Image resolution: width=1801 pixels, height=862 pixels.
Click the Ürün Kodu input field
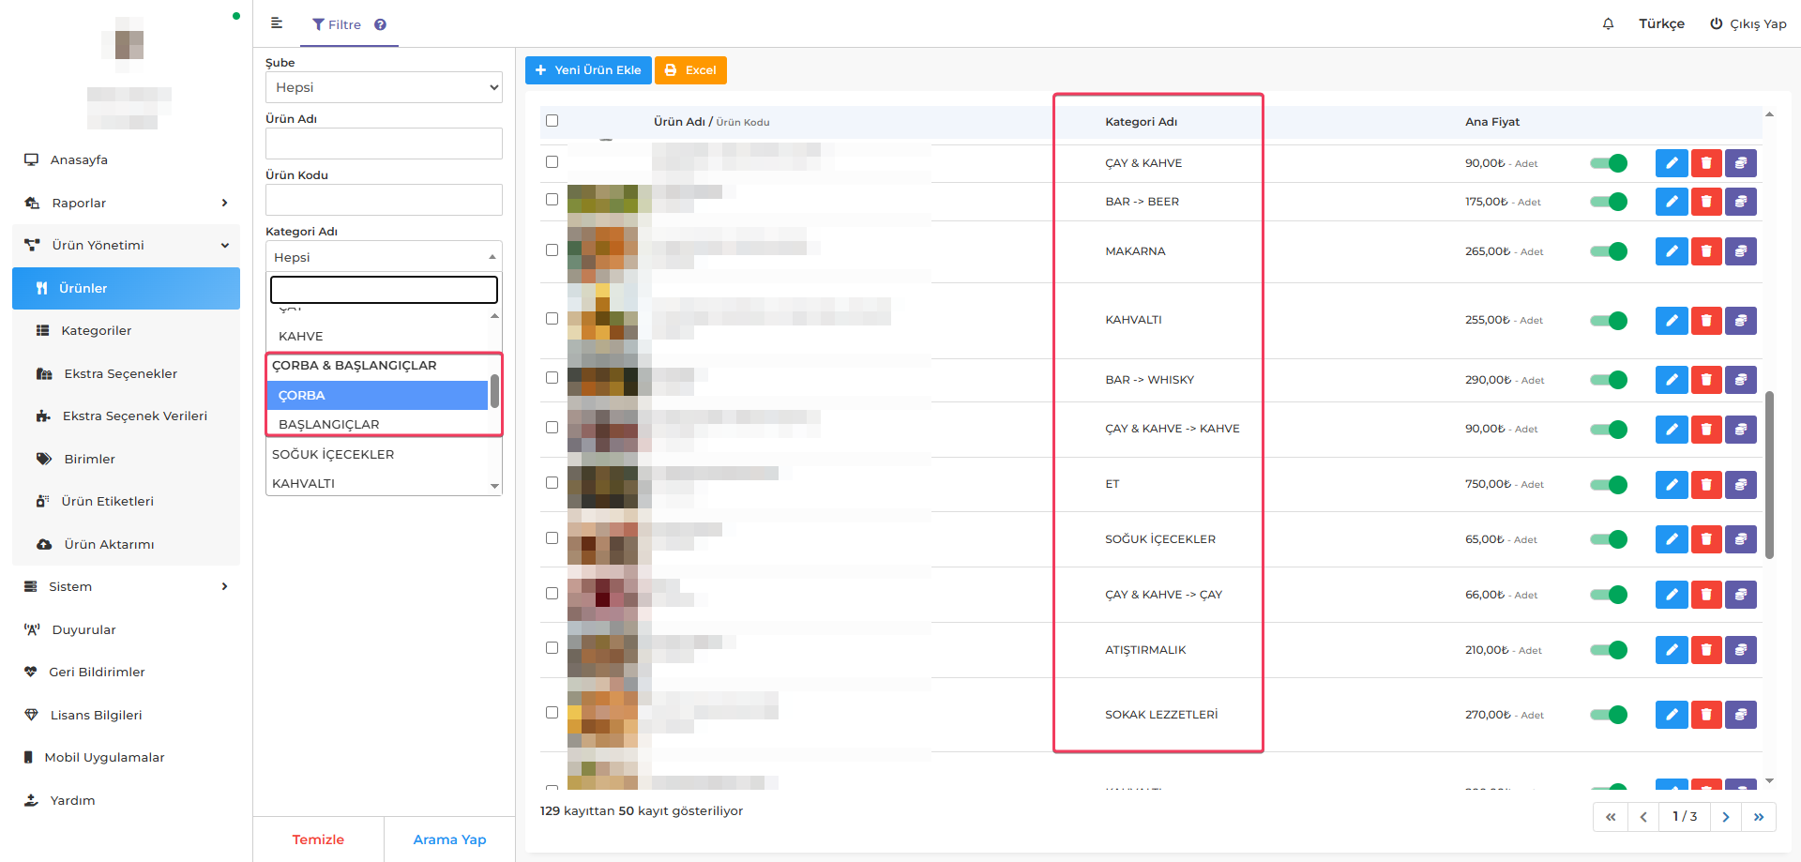point(384,200)
